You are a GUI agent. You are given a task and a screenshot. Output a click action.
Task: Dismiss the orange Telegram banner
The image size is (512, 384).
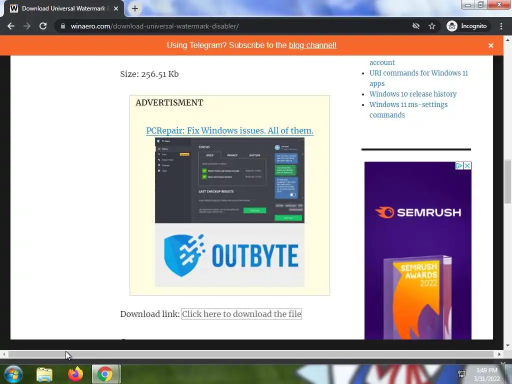point(491,45)
